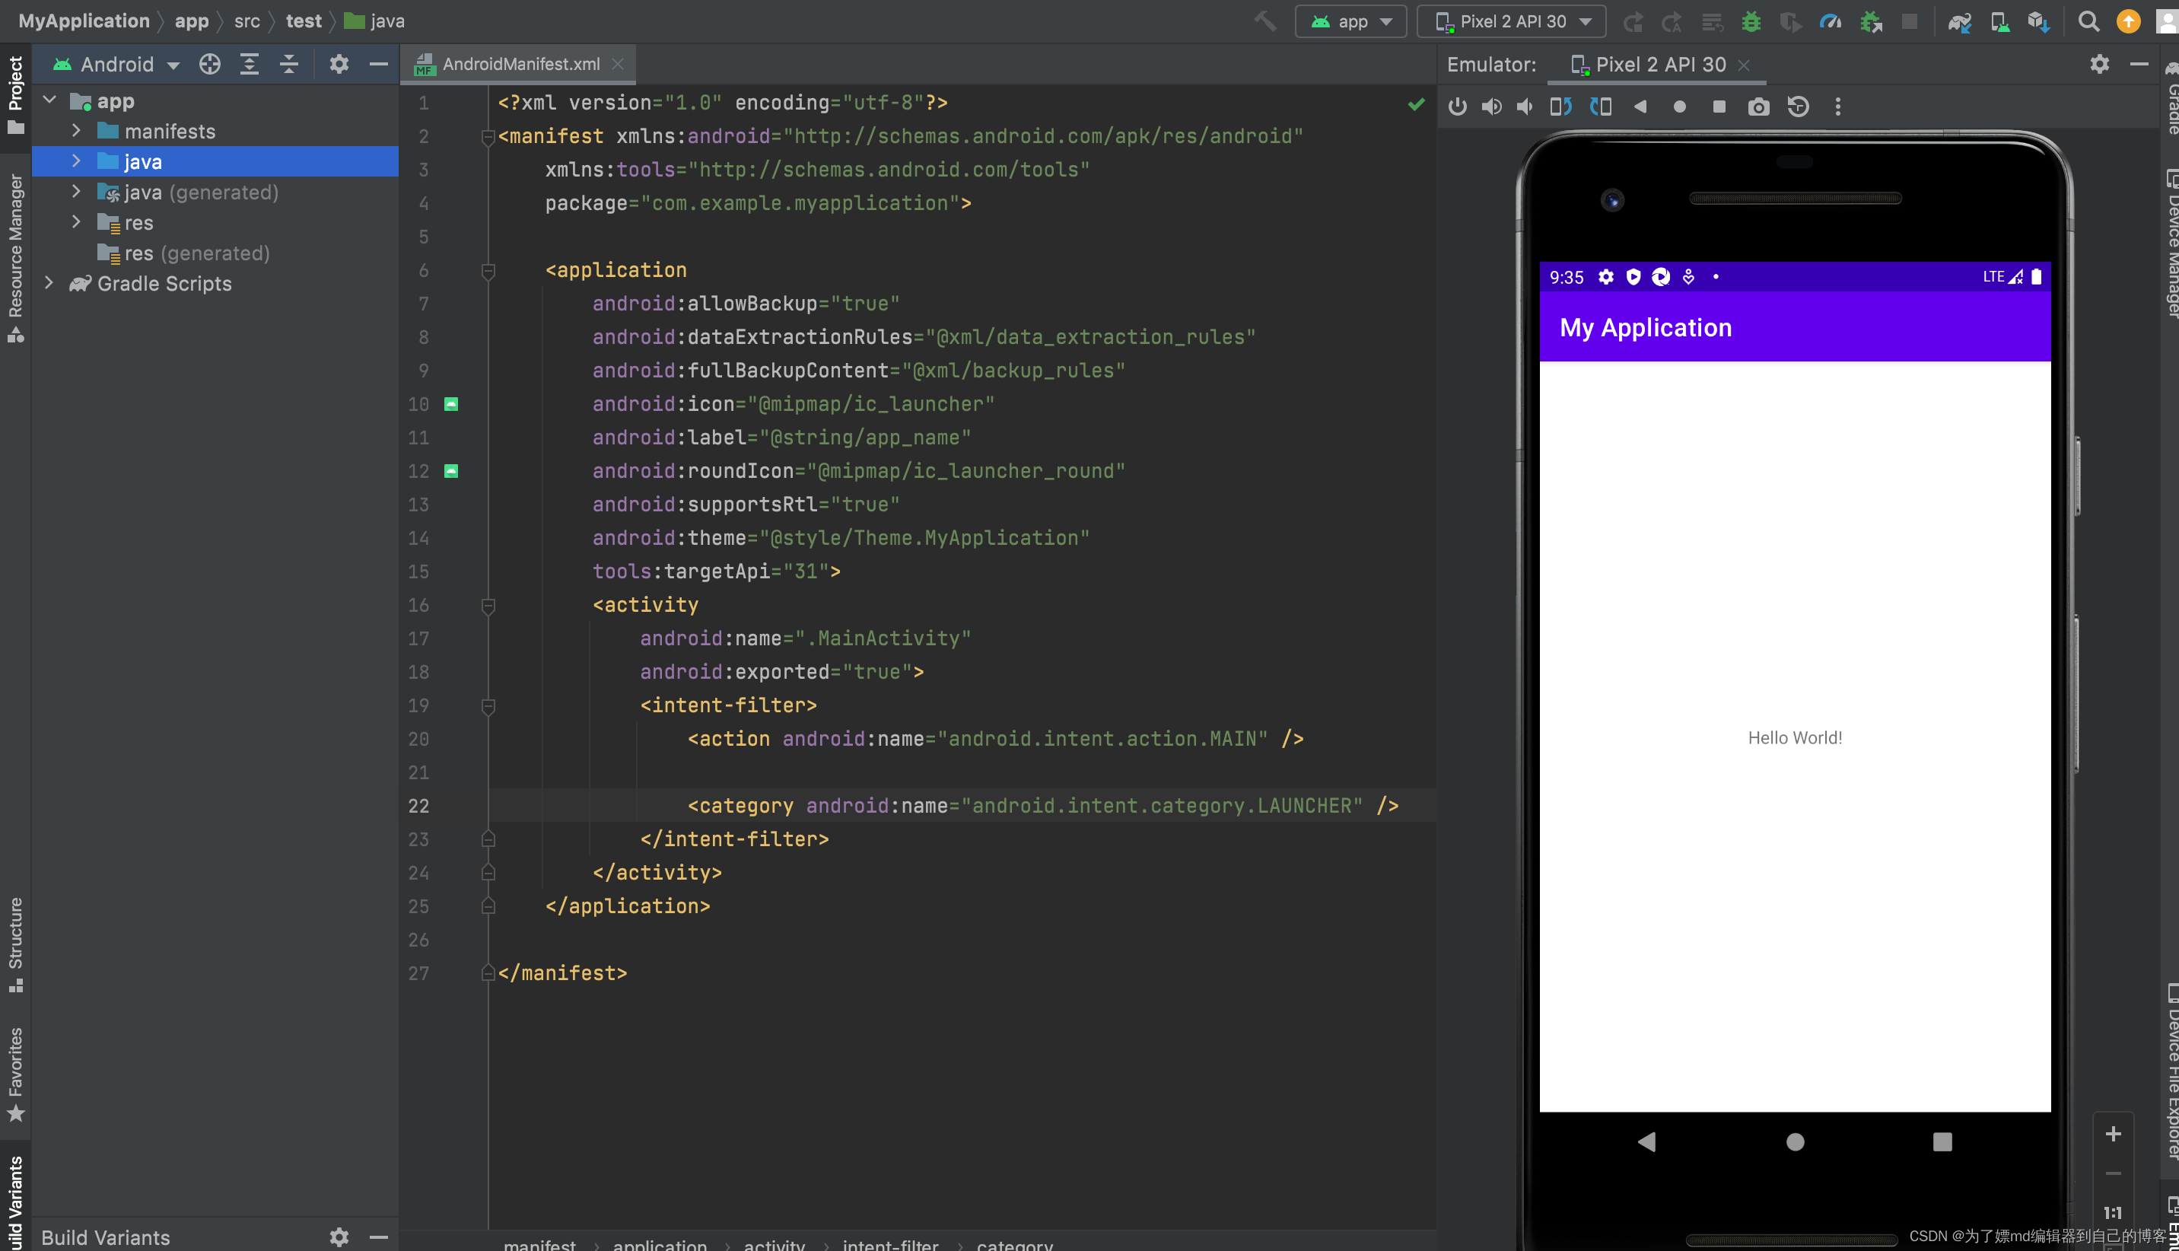The width and height of the screenshot is (2179, 1251).
Task: Expand the manifests folder
Action: [75, 132]
